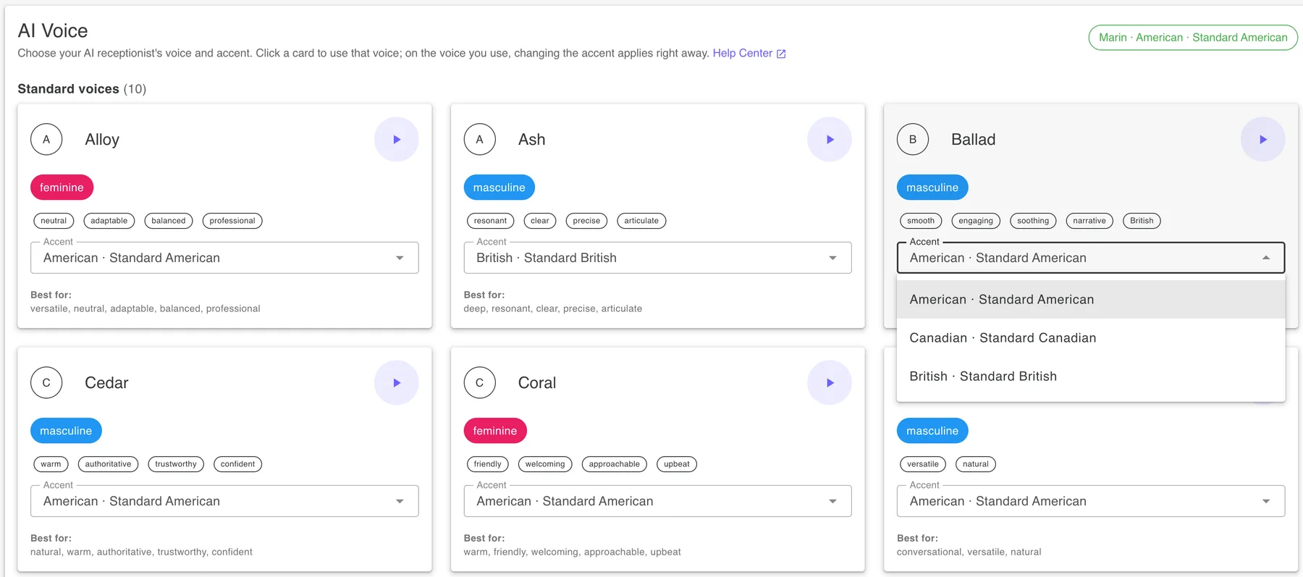Select the Ballad voice card title

tap(974, 140)
